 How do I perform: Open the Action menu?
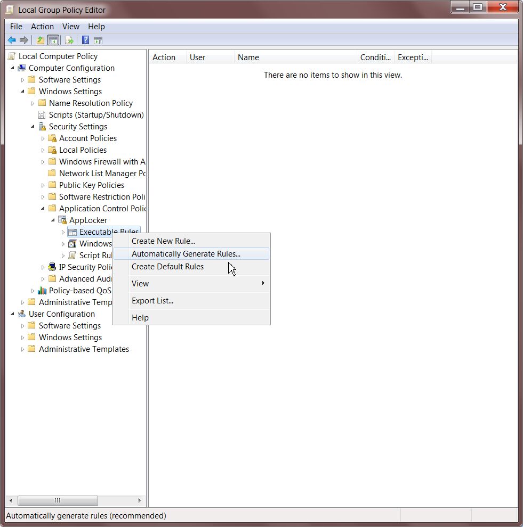click(42, 27)
